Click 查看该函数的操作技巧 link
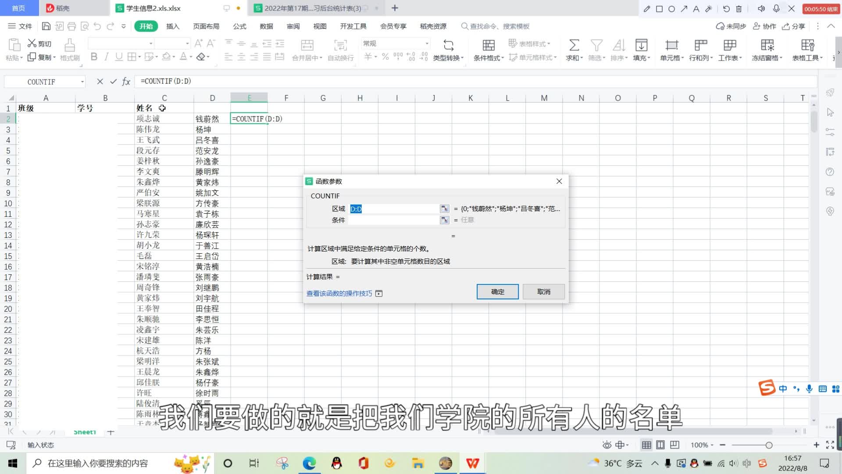The image size is (842, 474). [339, 293]
